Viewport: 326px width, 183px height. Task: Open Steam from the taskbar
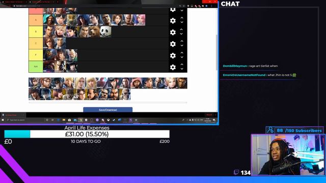[x=114, y=120]
